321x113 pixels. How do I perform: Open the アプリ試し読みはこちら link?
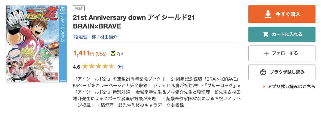pos(291,87)
